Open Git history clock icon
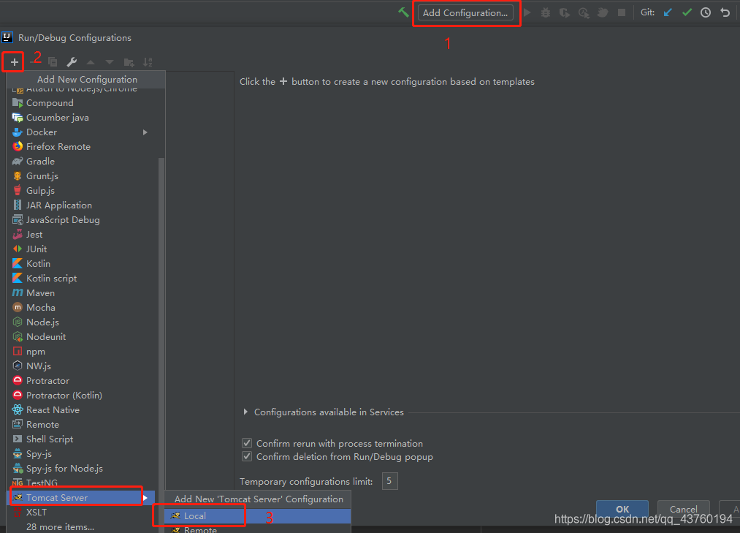 tap(706, 12)
